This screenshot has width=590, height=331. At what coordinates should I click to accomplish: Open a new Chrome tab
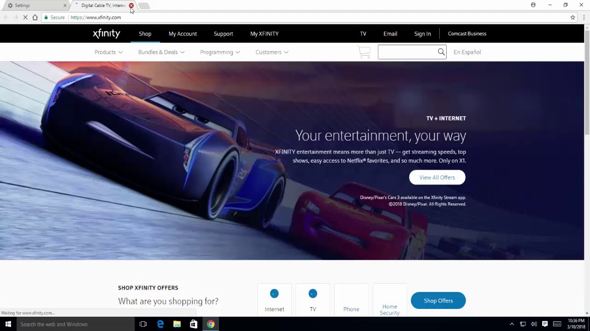(x=144, y=6)
